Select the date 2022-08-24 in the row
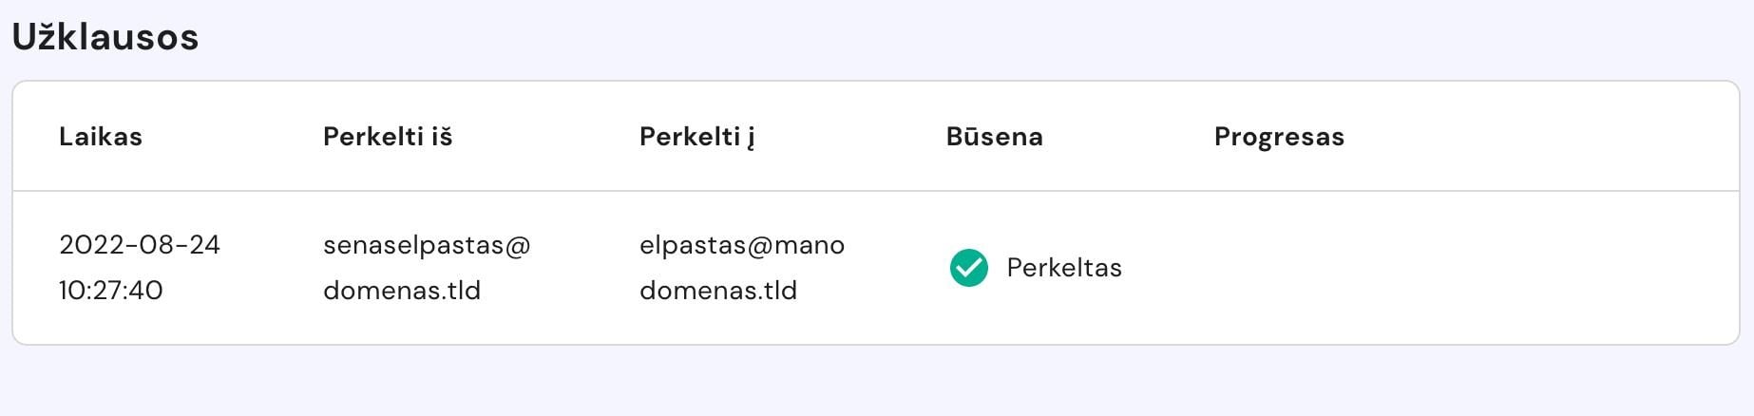This screenshot has height=416, width=1754. pos(140,245)
